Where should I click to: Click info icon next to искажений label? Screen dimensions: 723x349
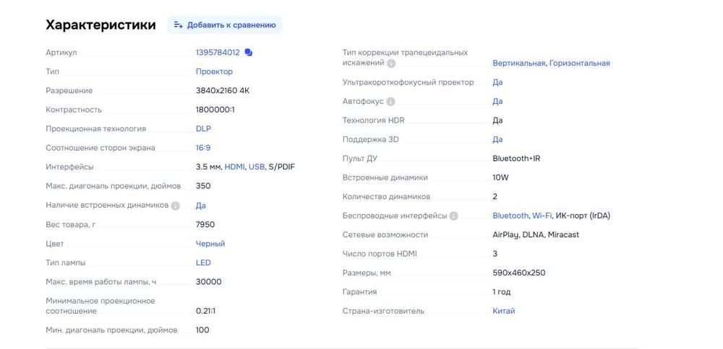[391, 63]
